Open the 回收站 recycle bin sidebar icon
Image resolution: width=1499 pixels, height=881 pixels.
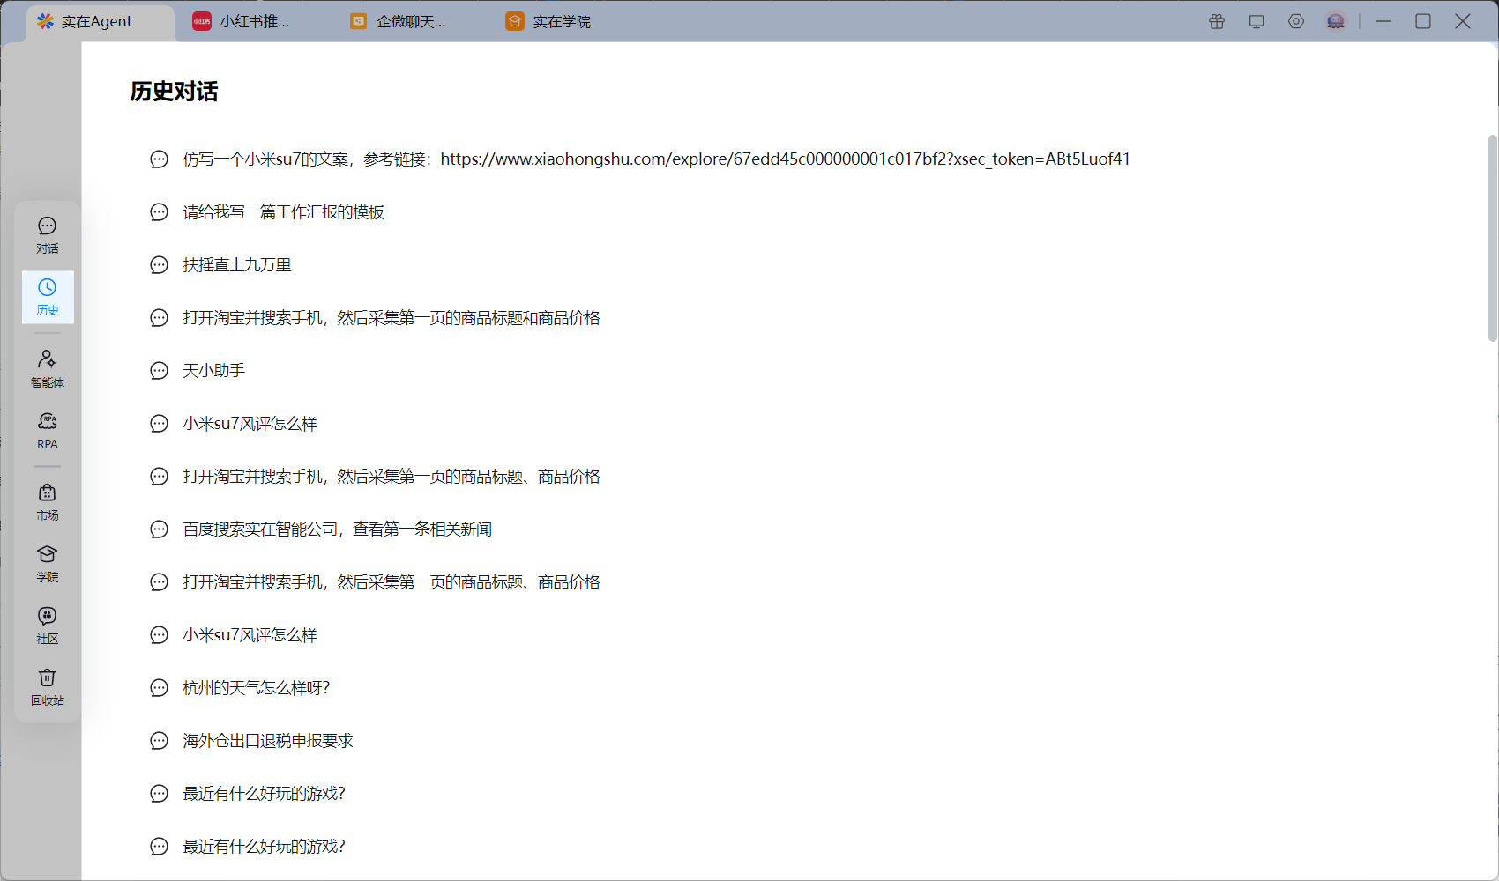click(x=48, y=687)
